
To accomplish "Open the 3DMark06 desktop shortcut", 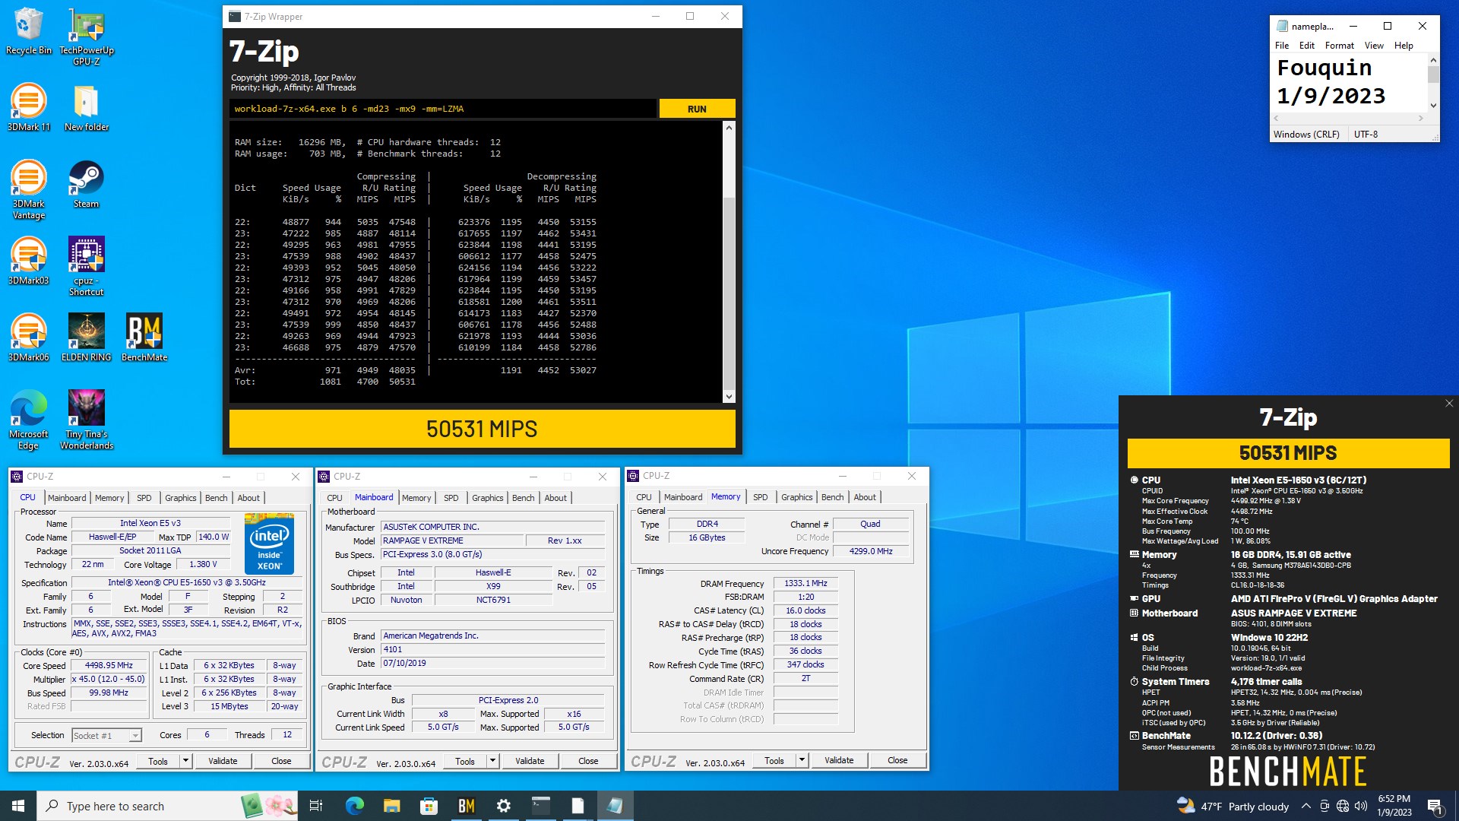I will [28, 338].
